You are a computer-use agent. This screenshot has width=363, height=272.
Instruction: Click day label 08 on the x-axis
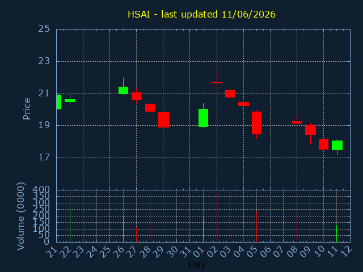[x=292, y=251]
